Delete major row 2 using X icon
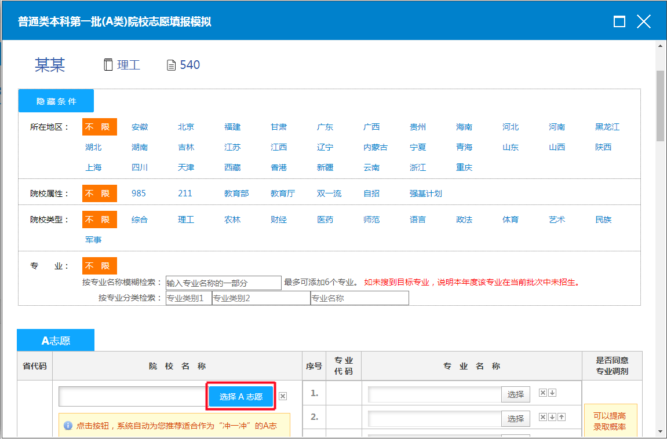The image size is (667, 439). coord(543,417)
